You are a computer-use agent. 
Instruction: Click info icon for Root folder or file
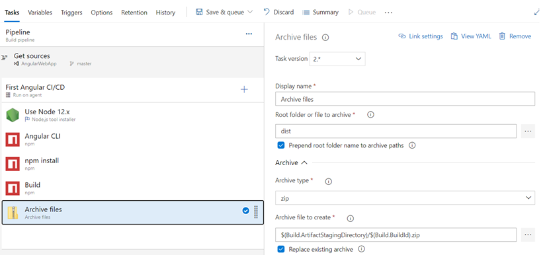[x=371, y=114]
